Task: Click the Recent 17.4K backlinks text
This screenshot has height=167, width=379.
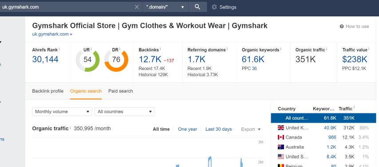Action: tap(152, 69)
